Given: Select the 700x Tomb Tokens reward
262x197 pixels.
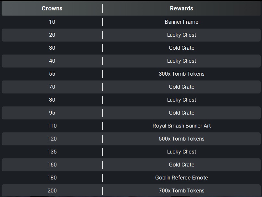Looking at the screenshot, I should pos(181,191).
